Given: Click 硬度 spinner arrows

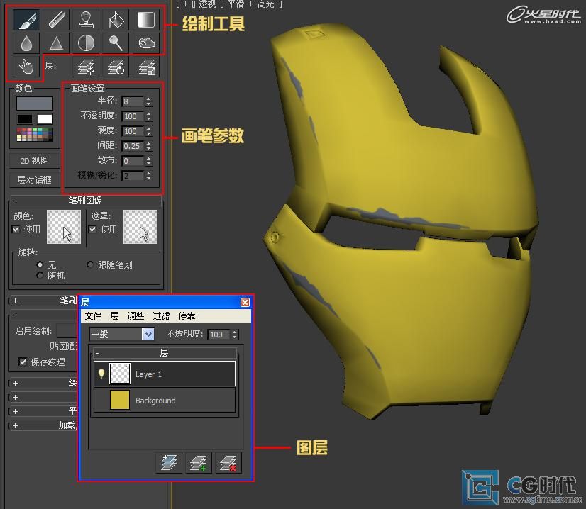Looking at the screenshot, I should [x=149, y=131].
